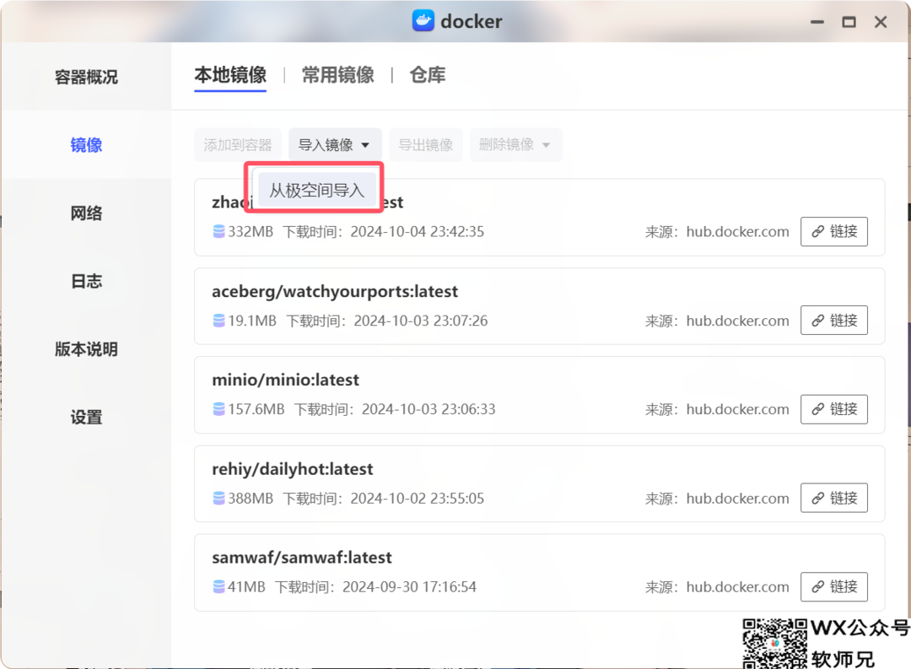911x669 pixels.
Task: Click the 导出镜像 button
Action: tap(425, 145)
